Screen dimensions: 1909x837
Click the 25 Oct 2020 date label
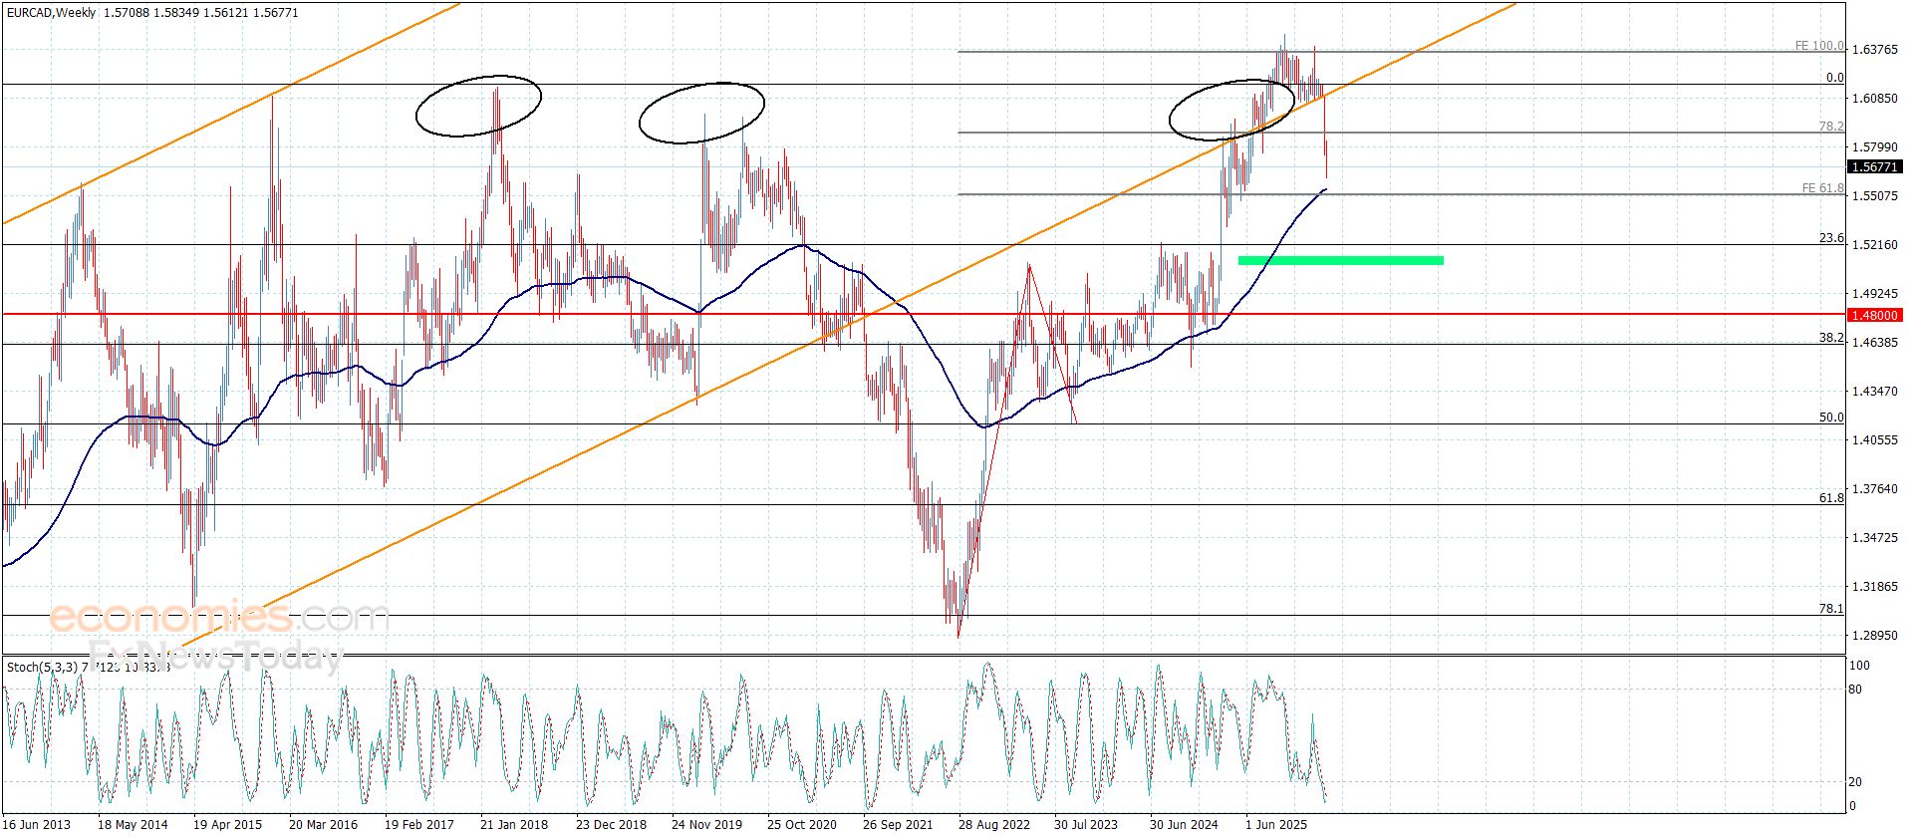pyautogui.click(x=802, y=825)
